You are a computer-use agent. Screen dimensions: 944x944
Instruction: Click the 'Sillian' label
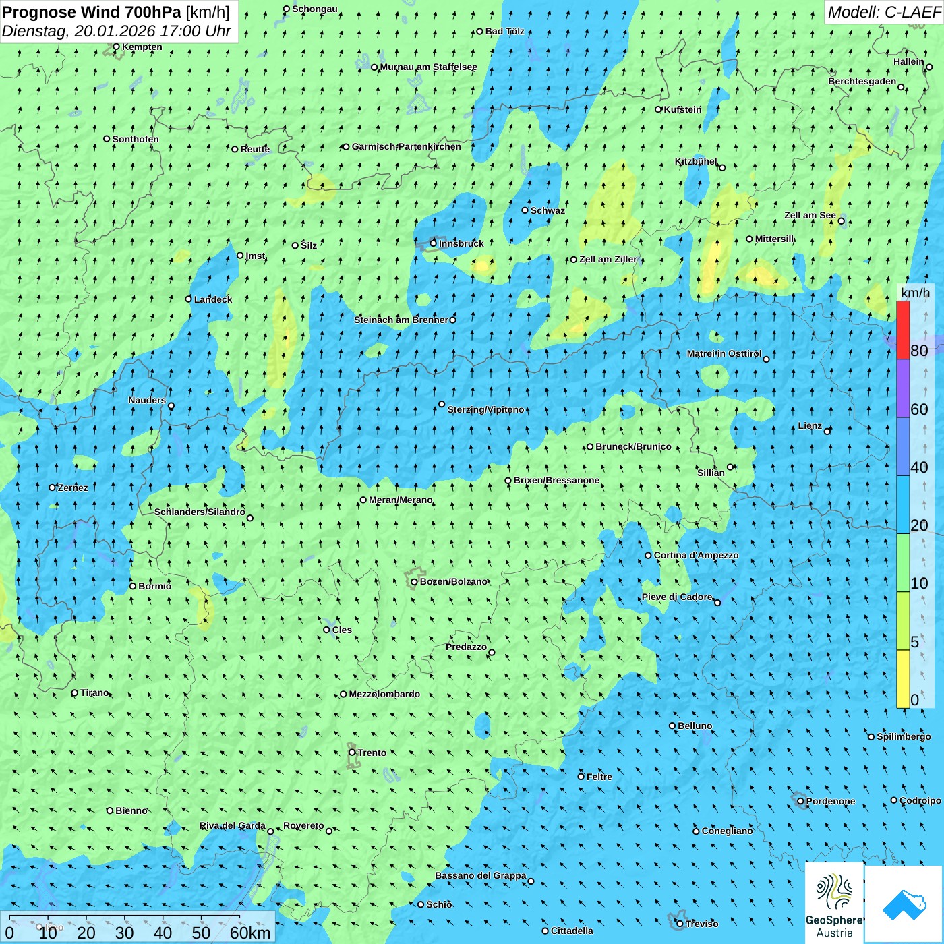click(x=711, y=472)
